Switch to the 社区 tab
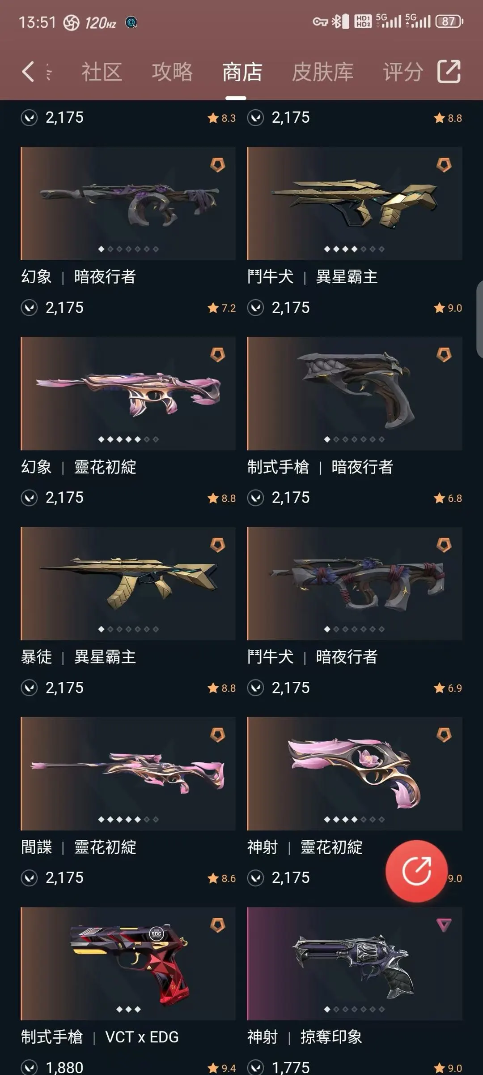Screen dimensions: 483x1075 tap(102, 72)
